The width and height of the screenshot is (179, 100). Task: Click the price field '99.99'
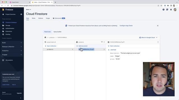[x=118, y=59]
